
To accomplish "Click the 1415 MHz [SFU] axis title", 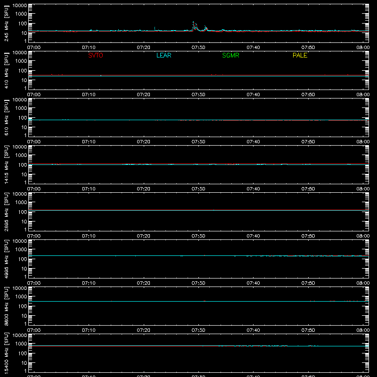I will pos(6,164).
